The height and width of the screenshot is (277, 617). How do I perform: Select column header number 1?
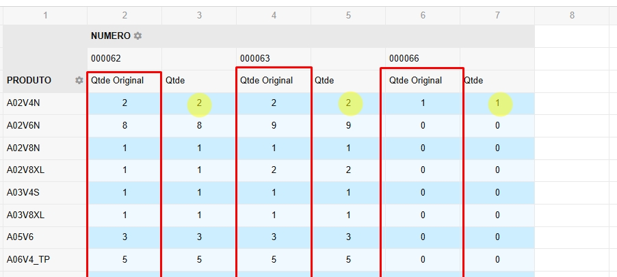[x=45, y=15]
